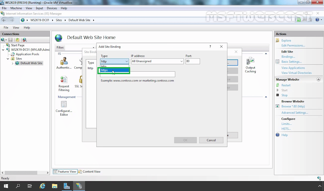
Task: Open the Request Filtering feature
Action: pos(64,84)
